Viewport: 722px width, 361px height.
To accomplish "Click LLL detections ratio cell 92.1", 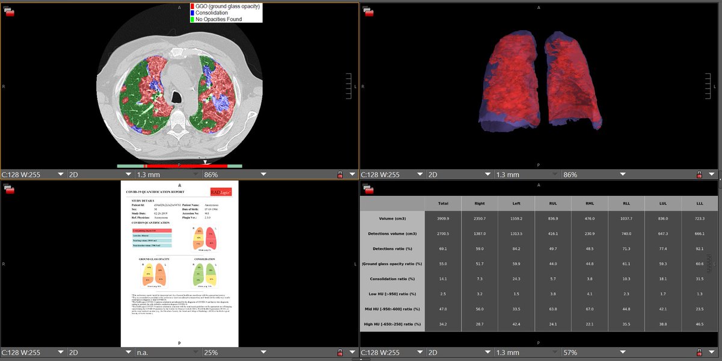I will (700, 248).
